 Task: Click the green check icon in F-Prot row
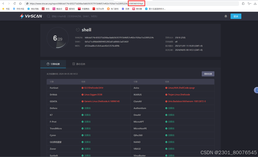pyautogui.click(x=83, y=122)
